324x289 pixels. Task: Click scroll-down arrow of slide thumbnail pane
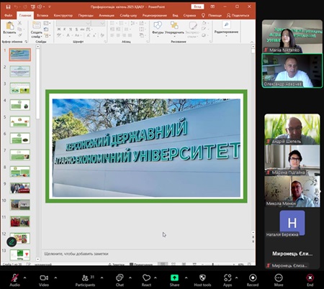[x=37, y=260]
